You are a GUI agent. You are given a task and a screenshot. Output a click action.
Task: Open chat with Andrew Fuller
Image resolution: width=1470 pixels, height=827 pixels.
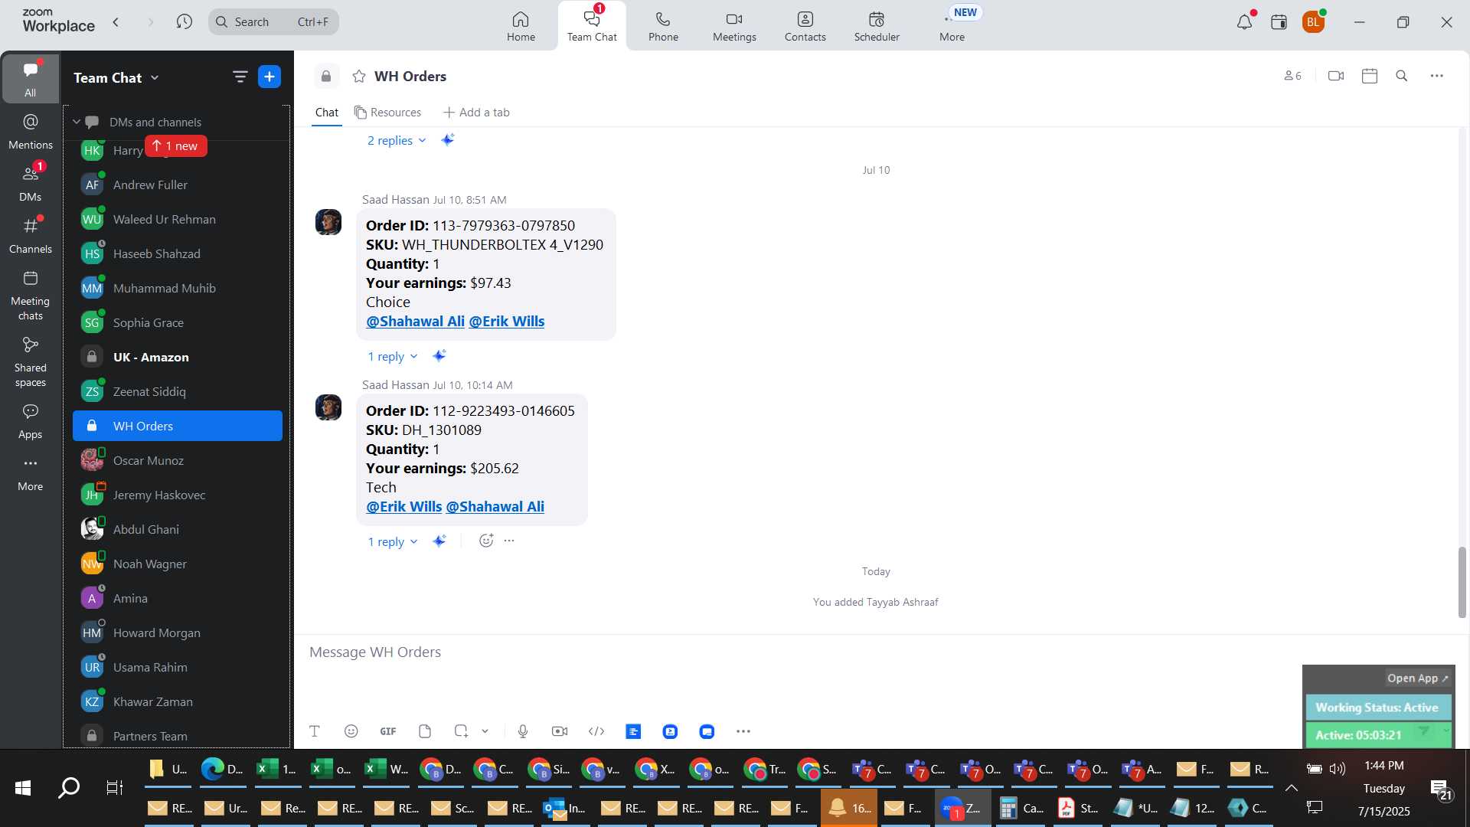tap(178, 185)
